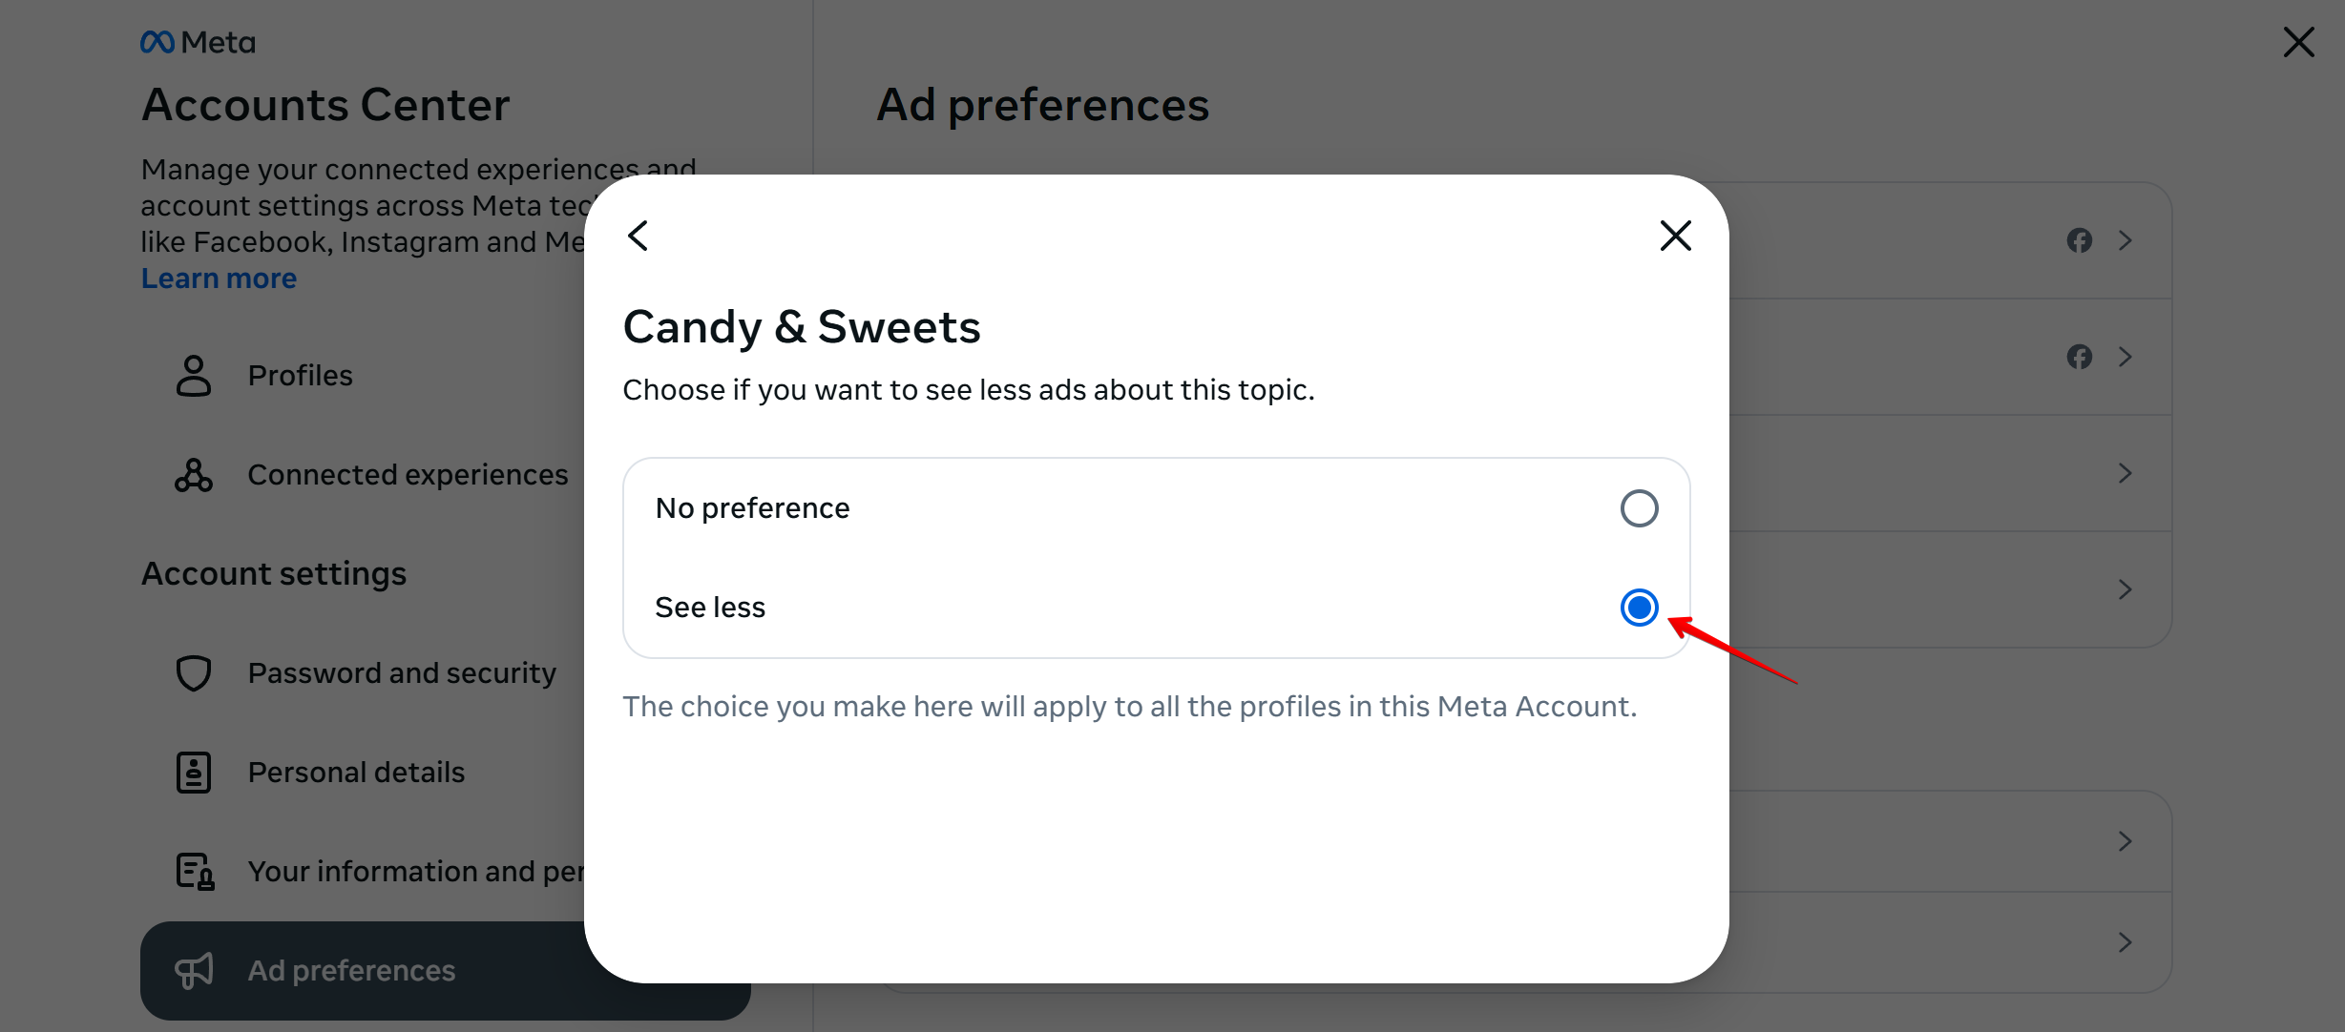
Task: Open the Personal details menu item
Action: (x=356, y=773)
